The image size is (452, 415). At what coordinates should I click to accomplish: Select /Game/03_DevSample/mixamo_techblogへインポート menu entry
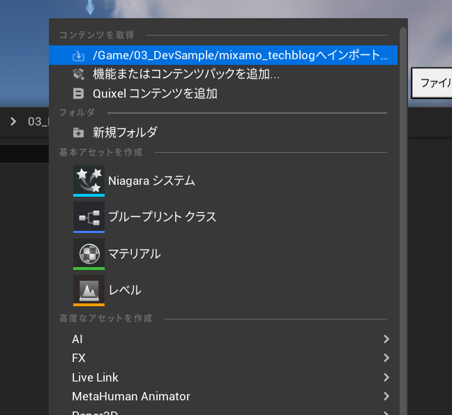pyautogui.click(x=239, y=56)
